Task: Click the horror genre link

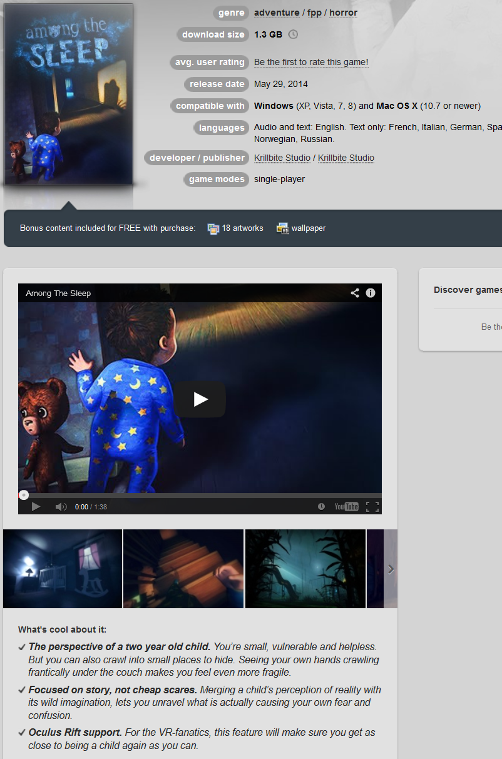Action: 344,13
